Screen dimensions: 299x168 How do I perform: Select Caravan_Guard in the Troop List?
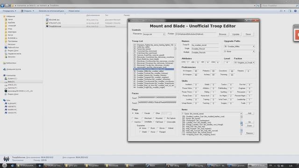pyautogui.click(x=154, y=55)
